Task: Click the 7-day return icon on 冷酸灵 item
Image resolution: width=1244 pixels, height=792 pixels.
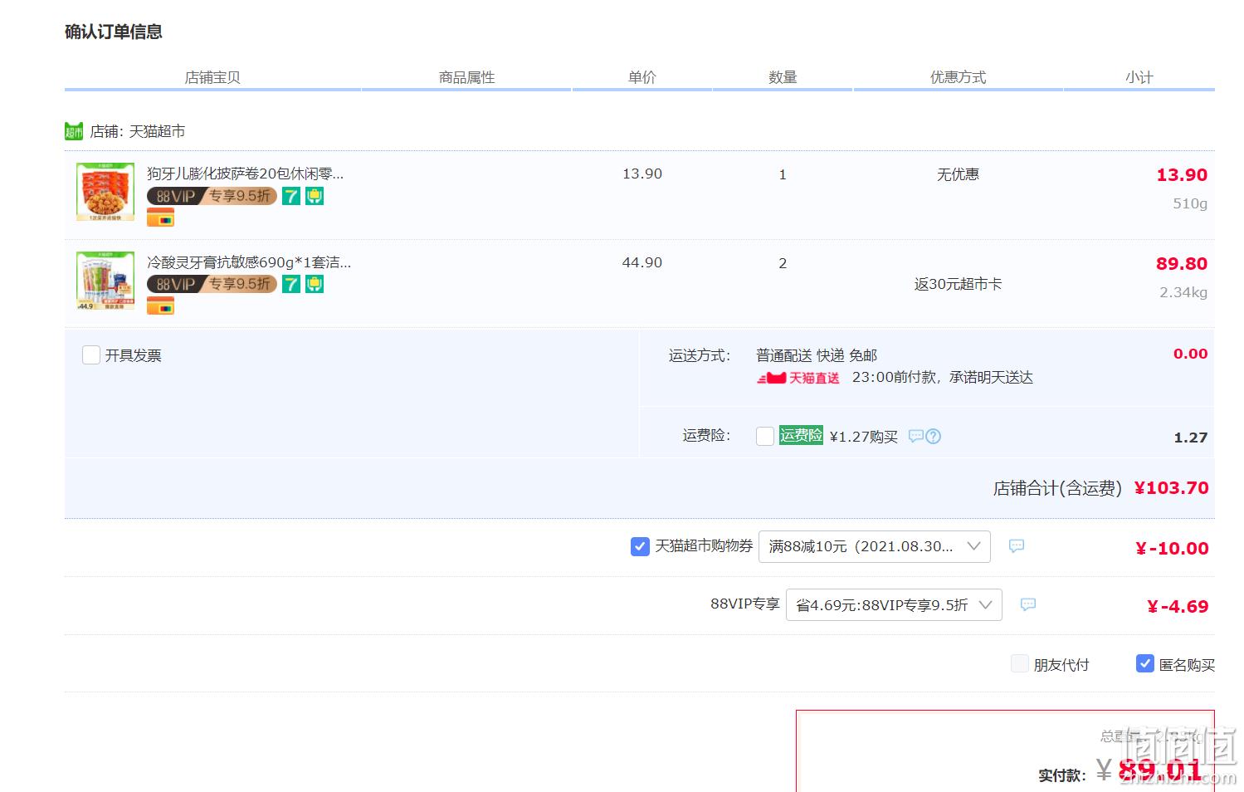Action: 290,284
